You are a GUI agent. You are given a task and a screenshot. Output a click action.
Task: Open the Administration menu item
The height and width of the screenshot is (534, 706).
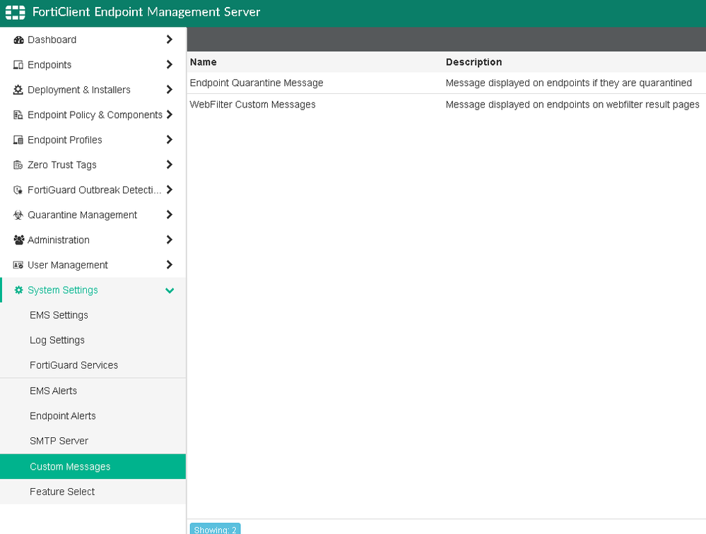pos(93,240)
